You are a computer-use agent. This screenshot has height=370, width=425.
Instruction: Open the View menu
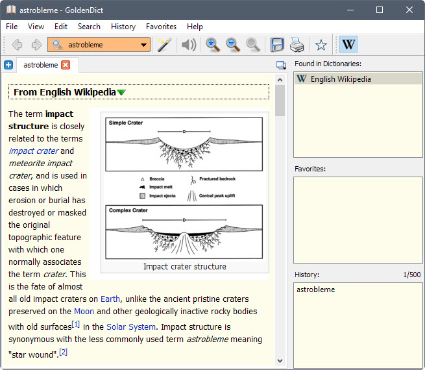point(36,27)
